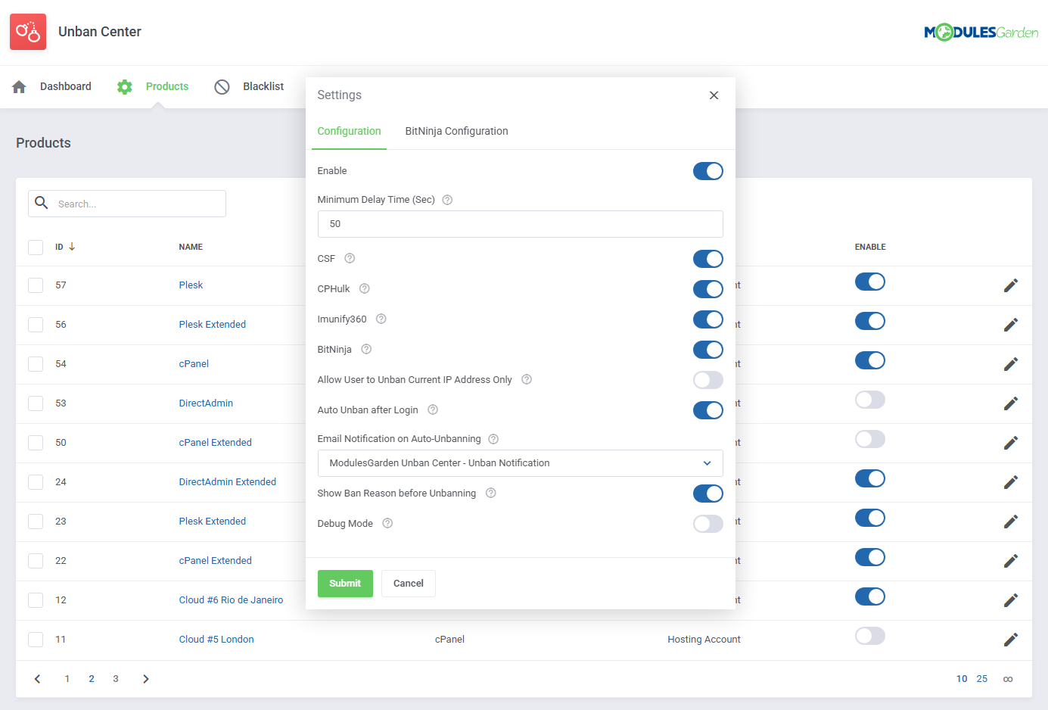Switch to BitNinja Configuration tab
The height and width of the screenshot is (710, 1048).
point(456,131)
